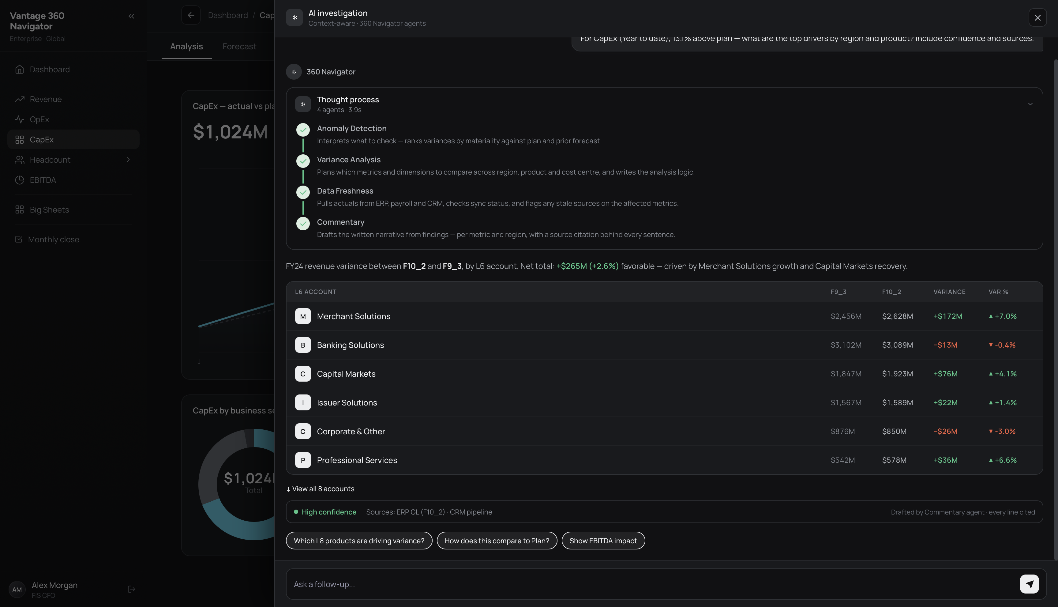Click 'Which L8 products are driving variance?' chip
This screenshot has width=1058, height=607.
coord(359,541)
